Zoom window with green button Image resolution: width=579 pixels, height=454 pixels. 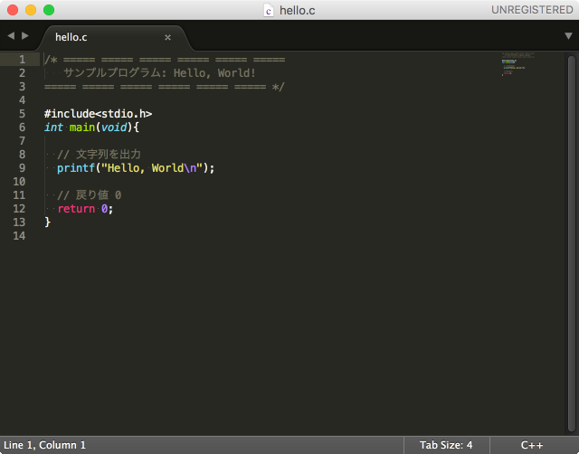(x=49, y=10)
